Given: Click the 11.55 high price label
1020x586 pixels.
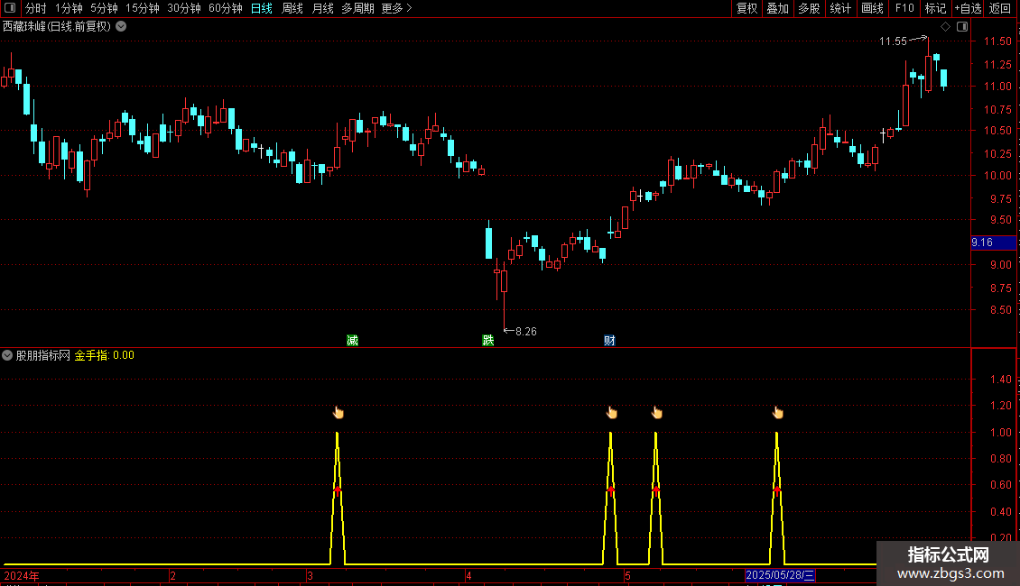Looking at the screenshot, I should pos(893,41).
